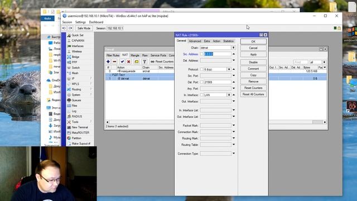Toggle Dst. Port invert checkbox
The image size is (357, 201).
click(x=201, y=82)
